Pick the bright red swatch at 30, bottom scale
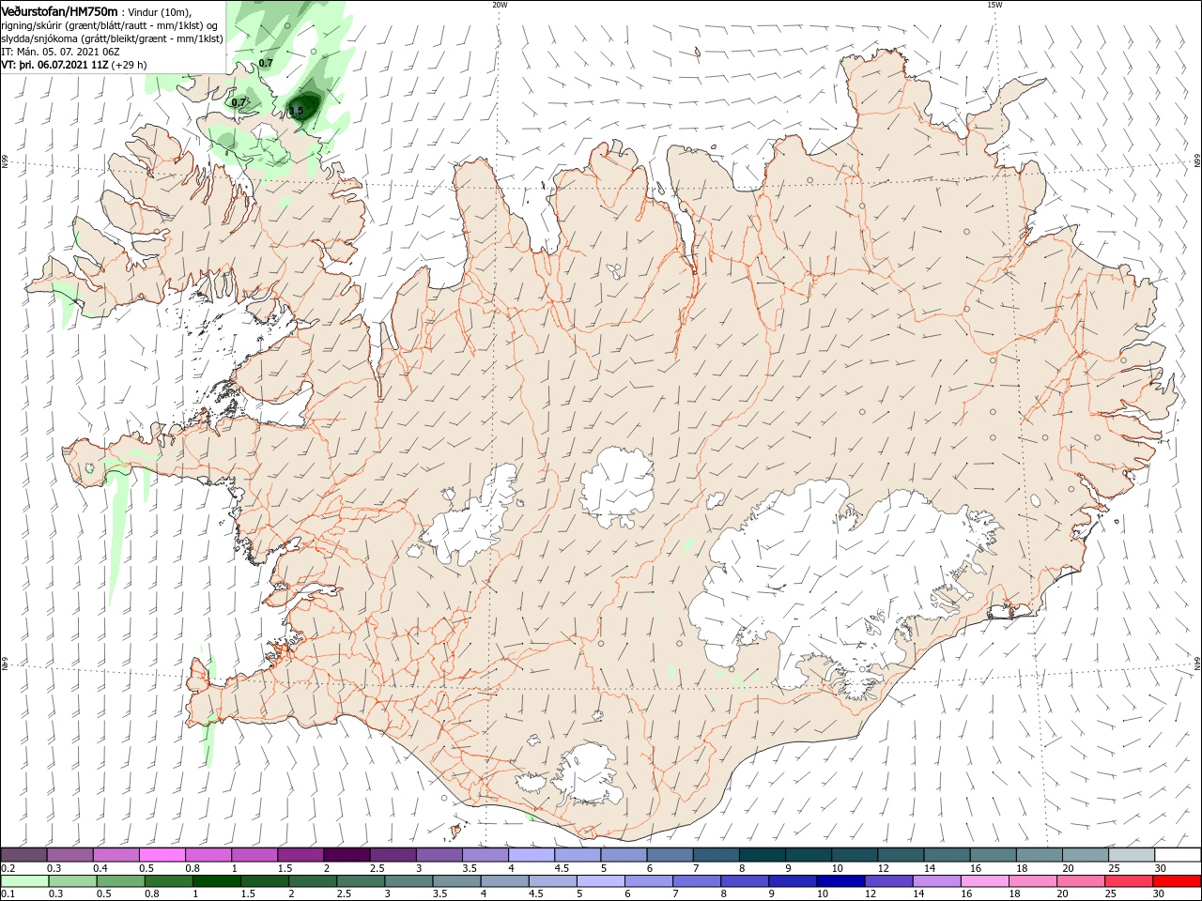 [1177, 881]
